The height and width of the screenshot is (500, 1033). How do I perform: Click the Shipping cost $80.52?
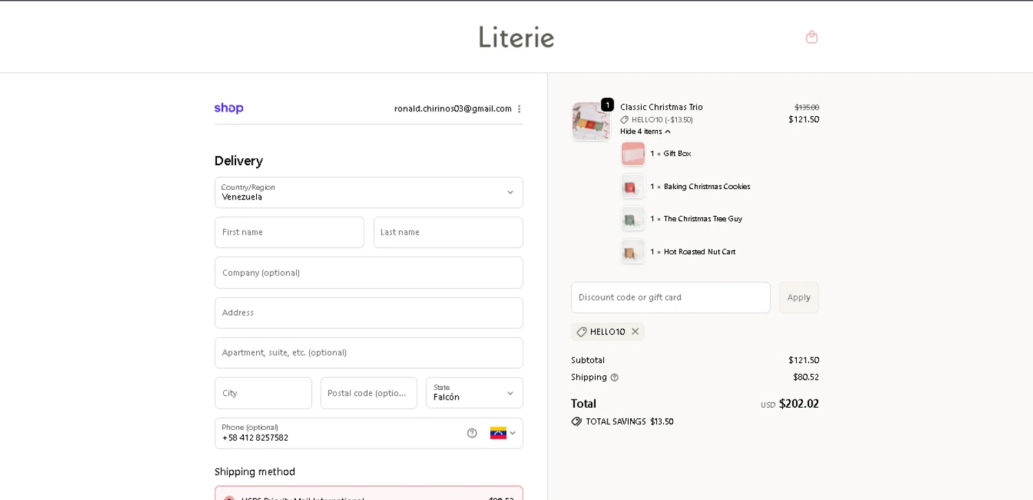806,377
